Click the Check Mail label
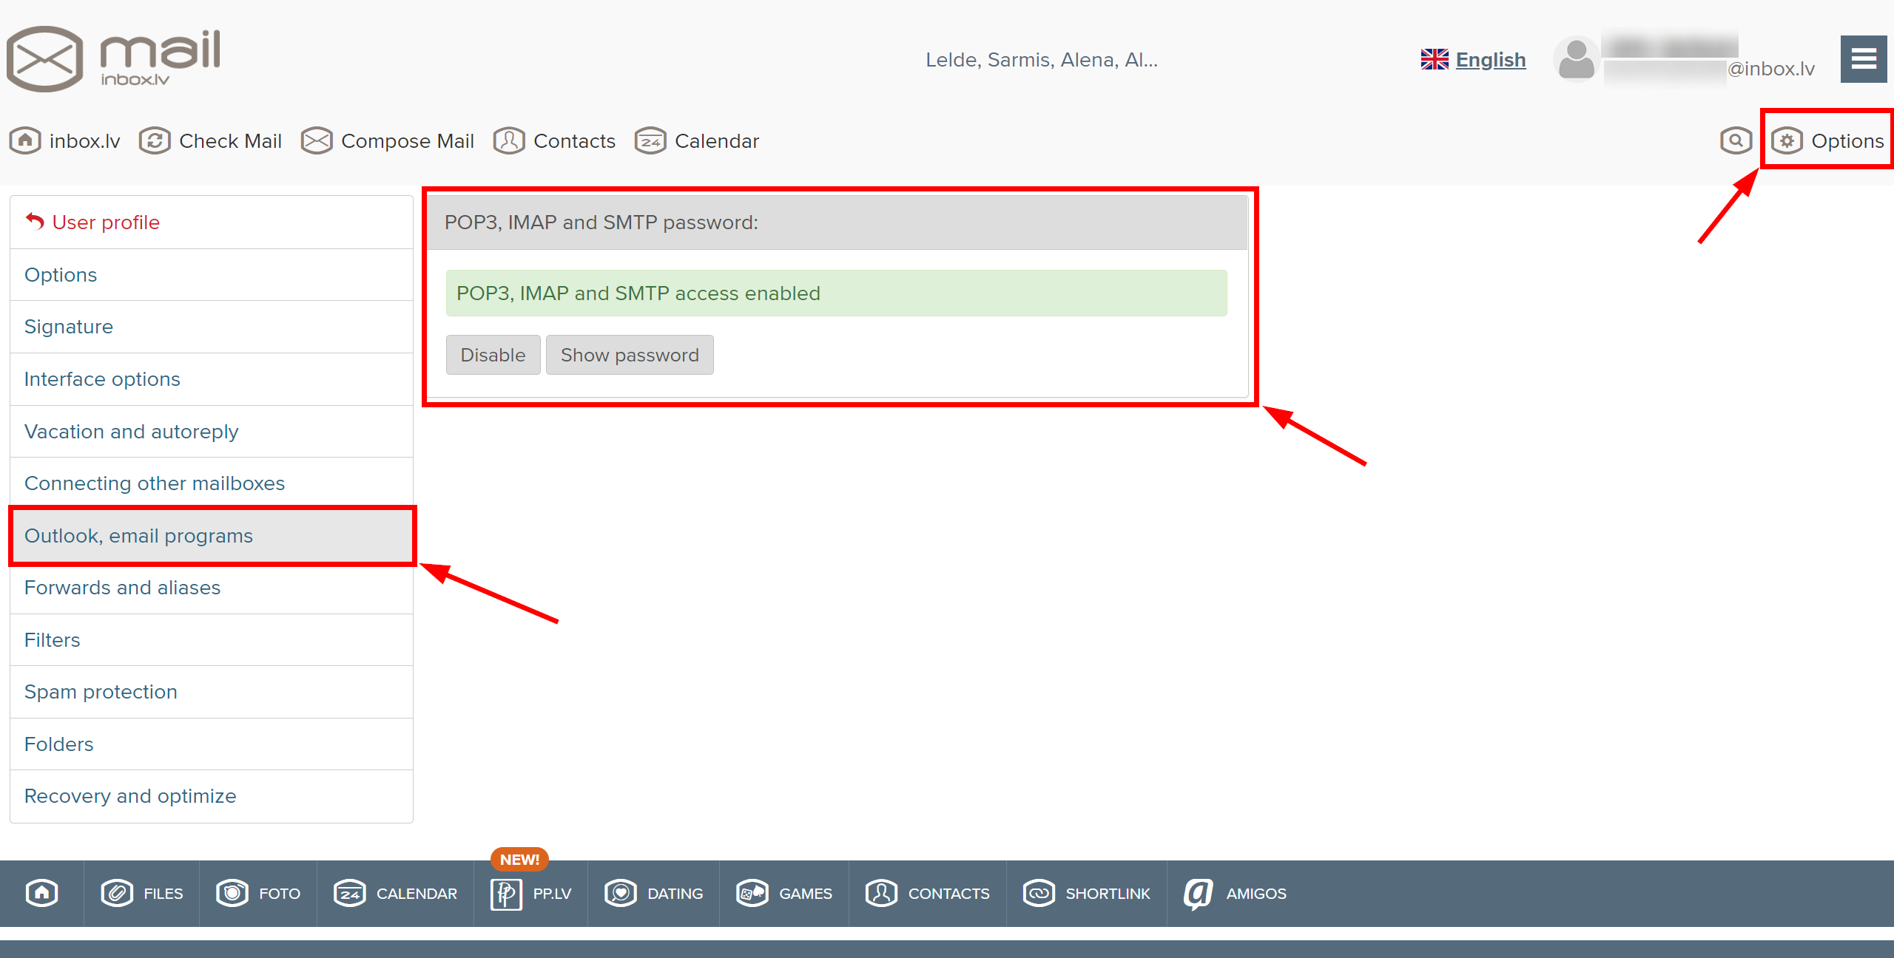This screenshot has width=1894, height=958. point(230,140)
